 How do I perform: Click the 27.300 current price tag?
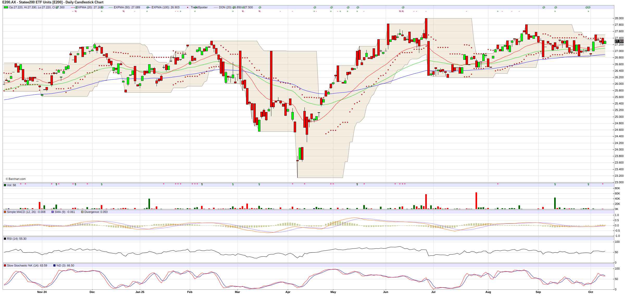619,41
